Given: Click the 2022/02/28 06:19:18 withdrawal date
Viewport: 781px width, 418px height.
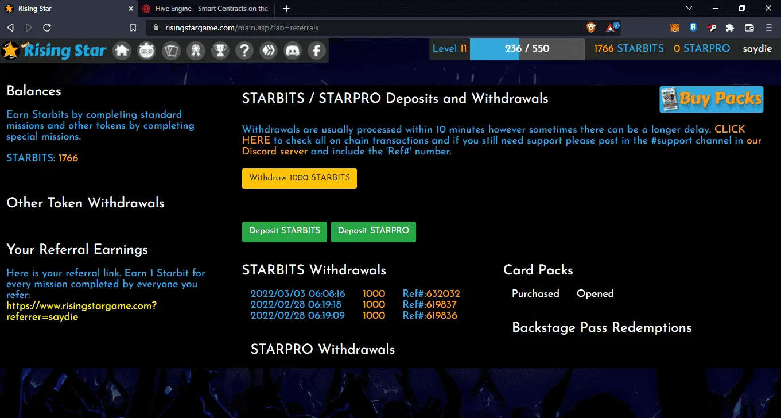Looking at the screenshot, I should coord(296,305).
